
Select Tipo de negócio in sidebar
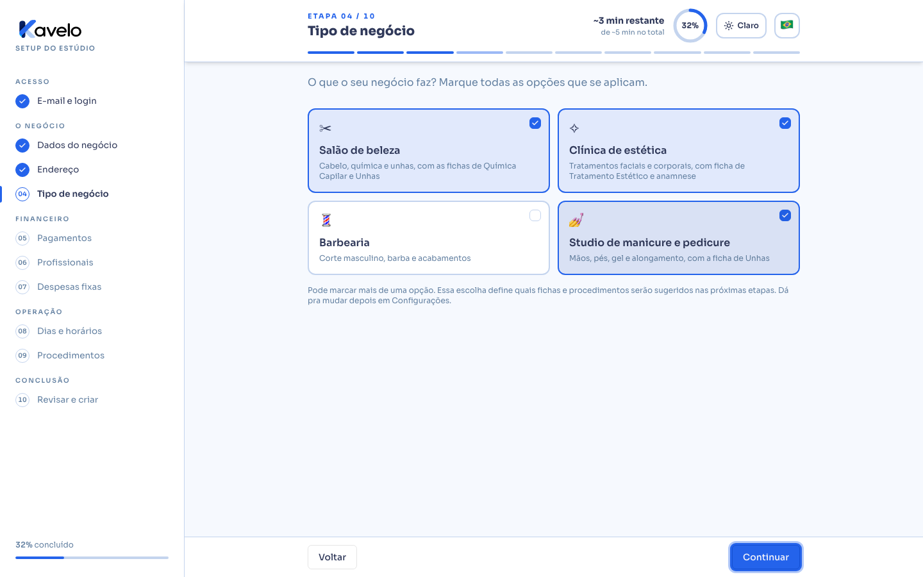[72, 194]
